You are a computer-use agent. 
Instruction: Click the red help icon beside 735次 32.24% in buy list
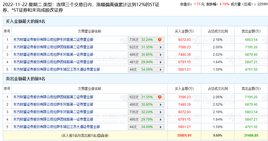pos(160,40)
